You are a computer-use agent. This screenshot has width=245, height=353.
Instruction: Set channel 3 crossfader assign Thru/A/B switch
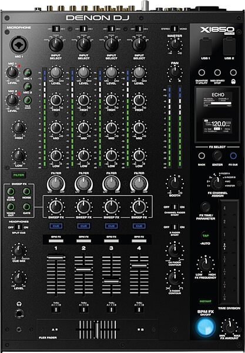111,310
